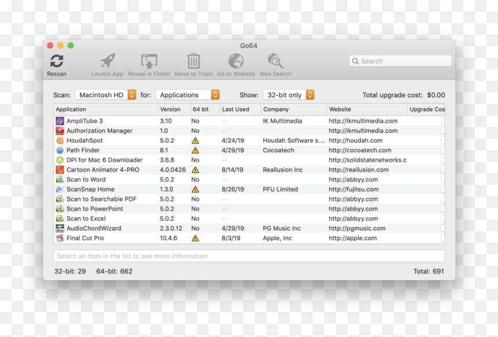Click http://reallusion.com website cell

click(358, 170)
